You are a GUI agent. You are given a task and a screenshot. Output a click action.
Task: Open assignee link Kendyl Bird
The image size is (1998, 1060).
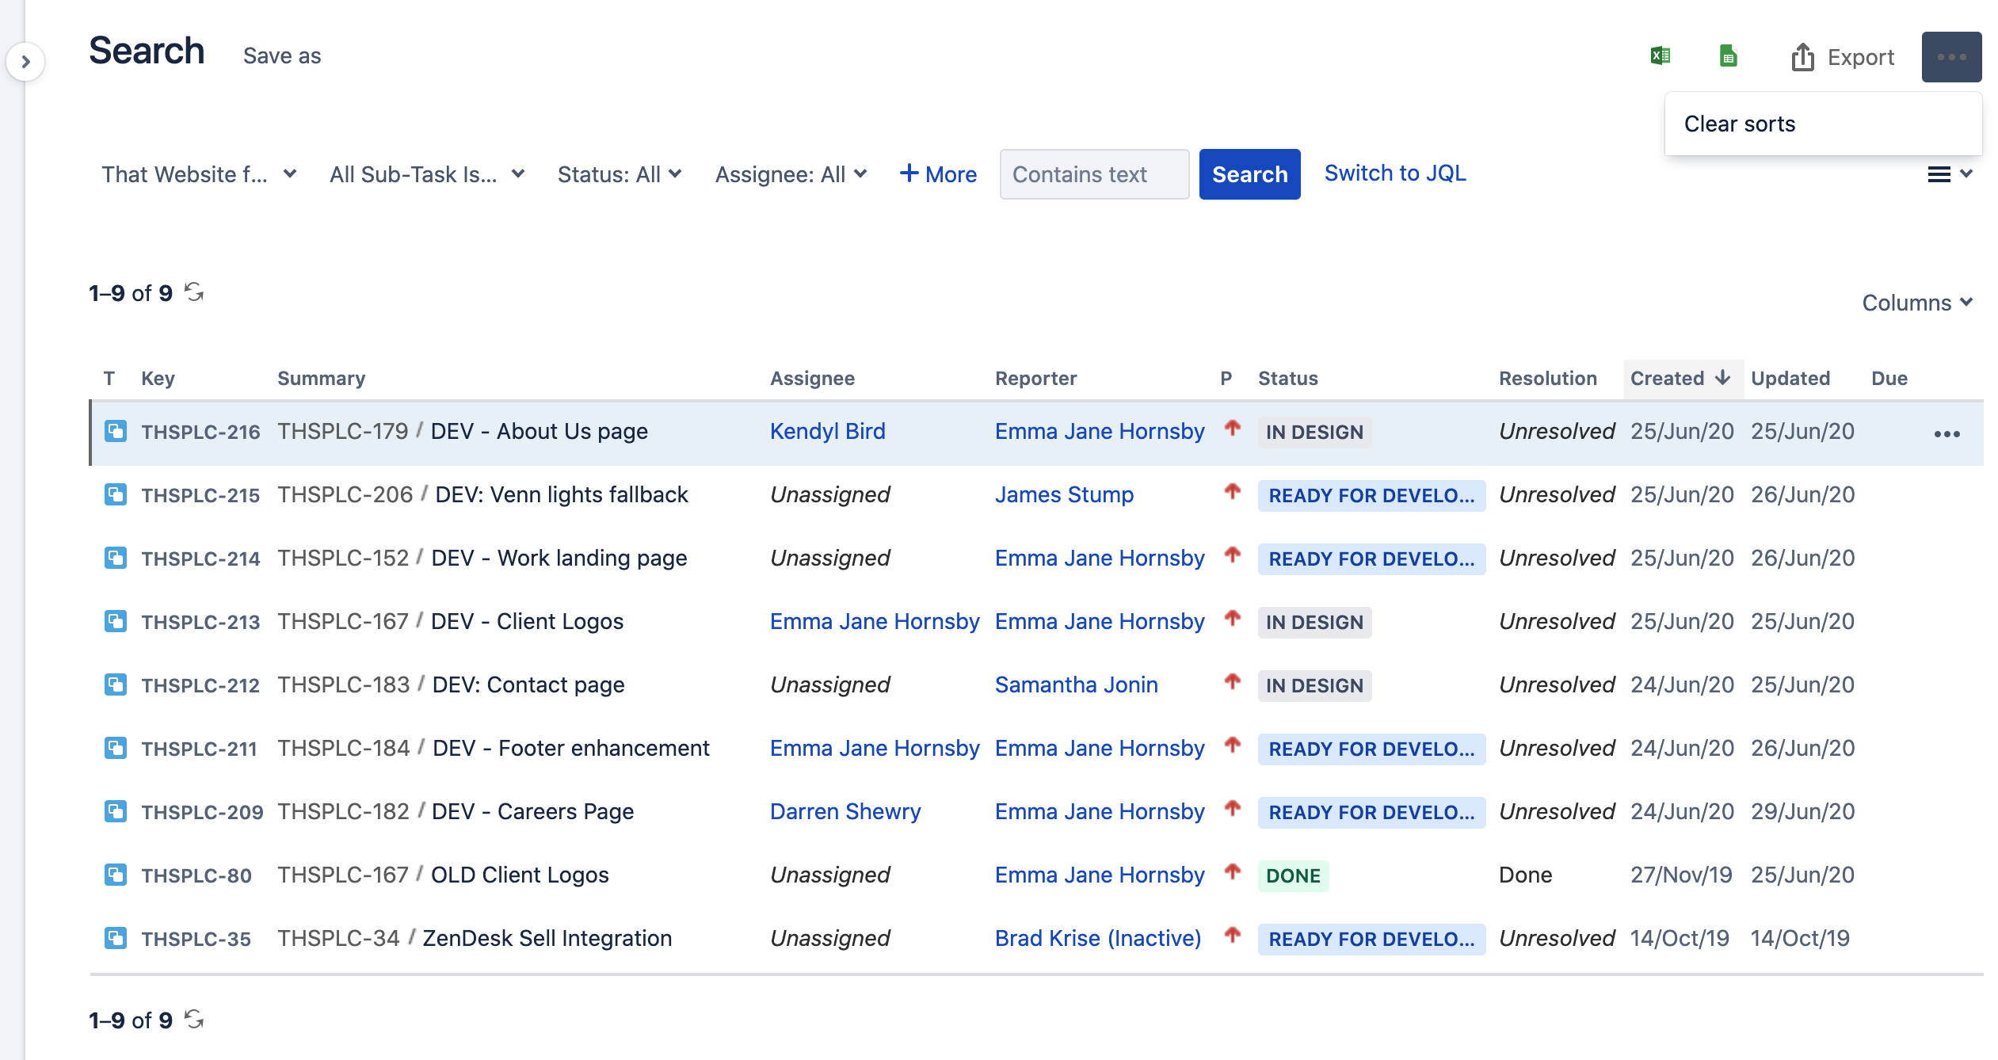tap(827, 431)
